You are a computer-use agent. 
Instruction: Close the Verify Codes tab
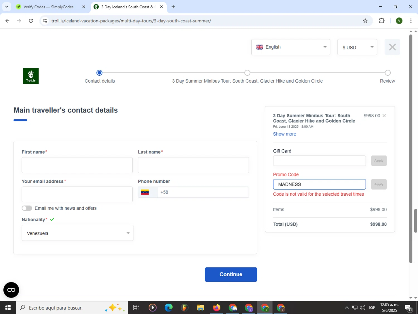point(84,7)
